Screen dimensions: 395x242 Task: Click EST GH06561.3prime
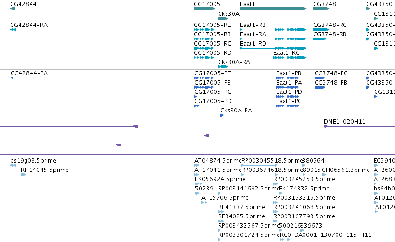pyautogui.click(x=324, y=175)
